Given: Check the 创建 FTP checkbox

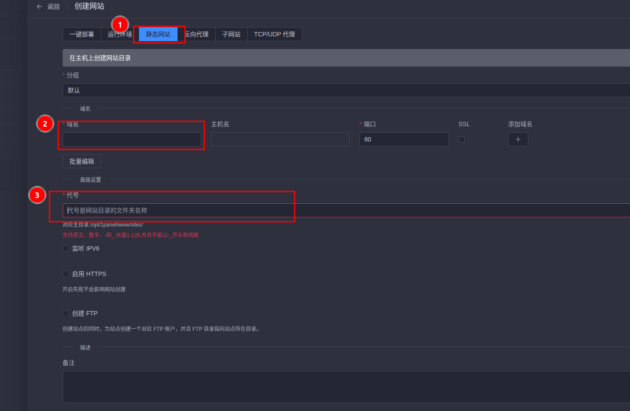Looking at the screenshot, I should pyautogui.click(x=66, y=313).
